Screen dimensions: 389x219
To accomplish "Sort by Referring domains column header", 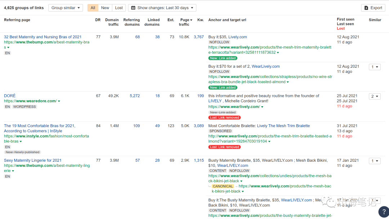I will tap(131, 22).
